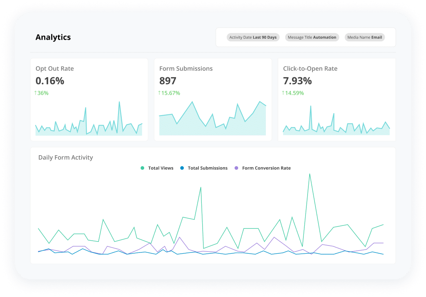Click the purple Form Conversion Rate legend dot
This screenshot has width=426, height=297.
[x=236, y=168]
